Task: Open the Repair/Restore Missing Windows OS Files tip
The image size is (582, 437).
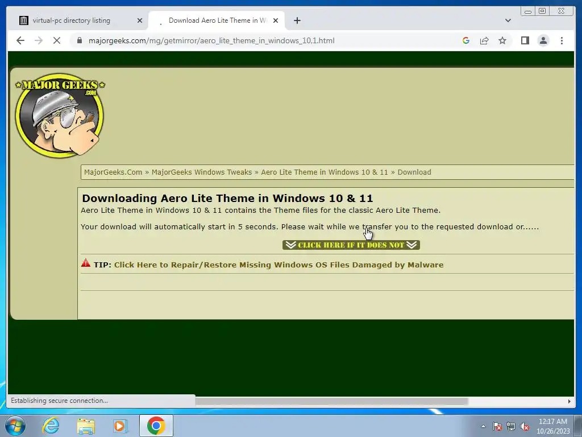Action: click(x=278, y=265)
